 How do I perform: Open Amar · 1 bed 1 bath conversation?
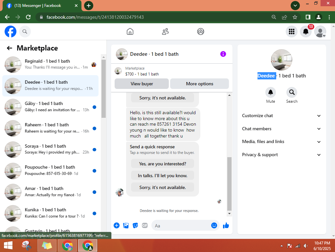tap(51, 192)
